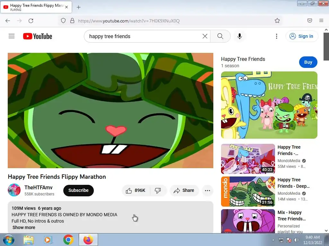
Task: Sign in to YouTube
Action: (302, 36)
